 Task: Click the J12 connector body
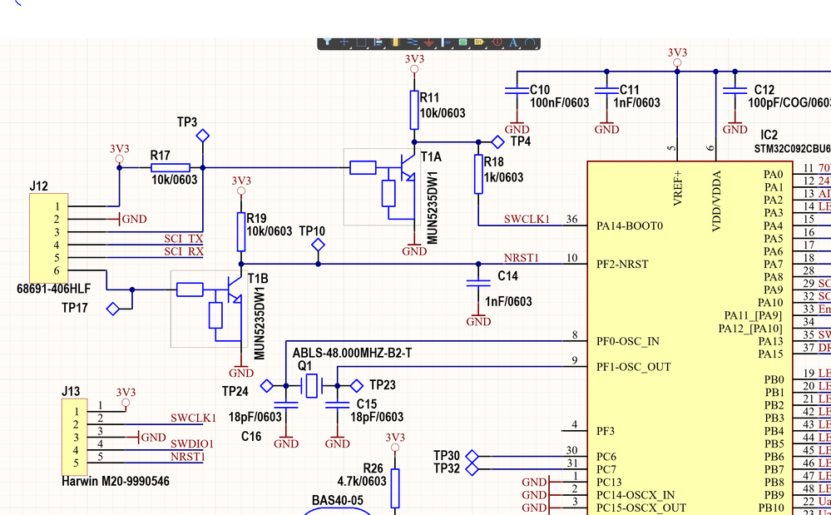point(49,239)
